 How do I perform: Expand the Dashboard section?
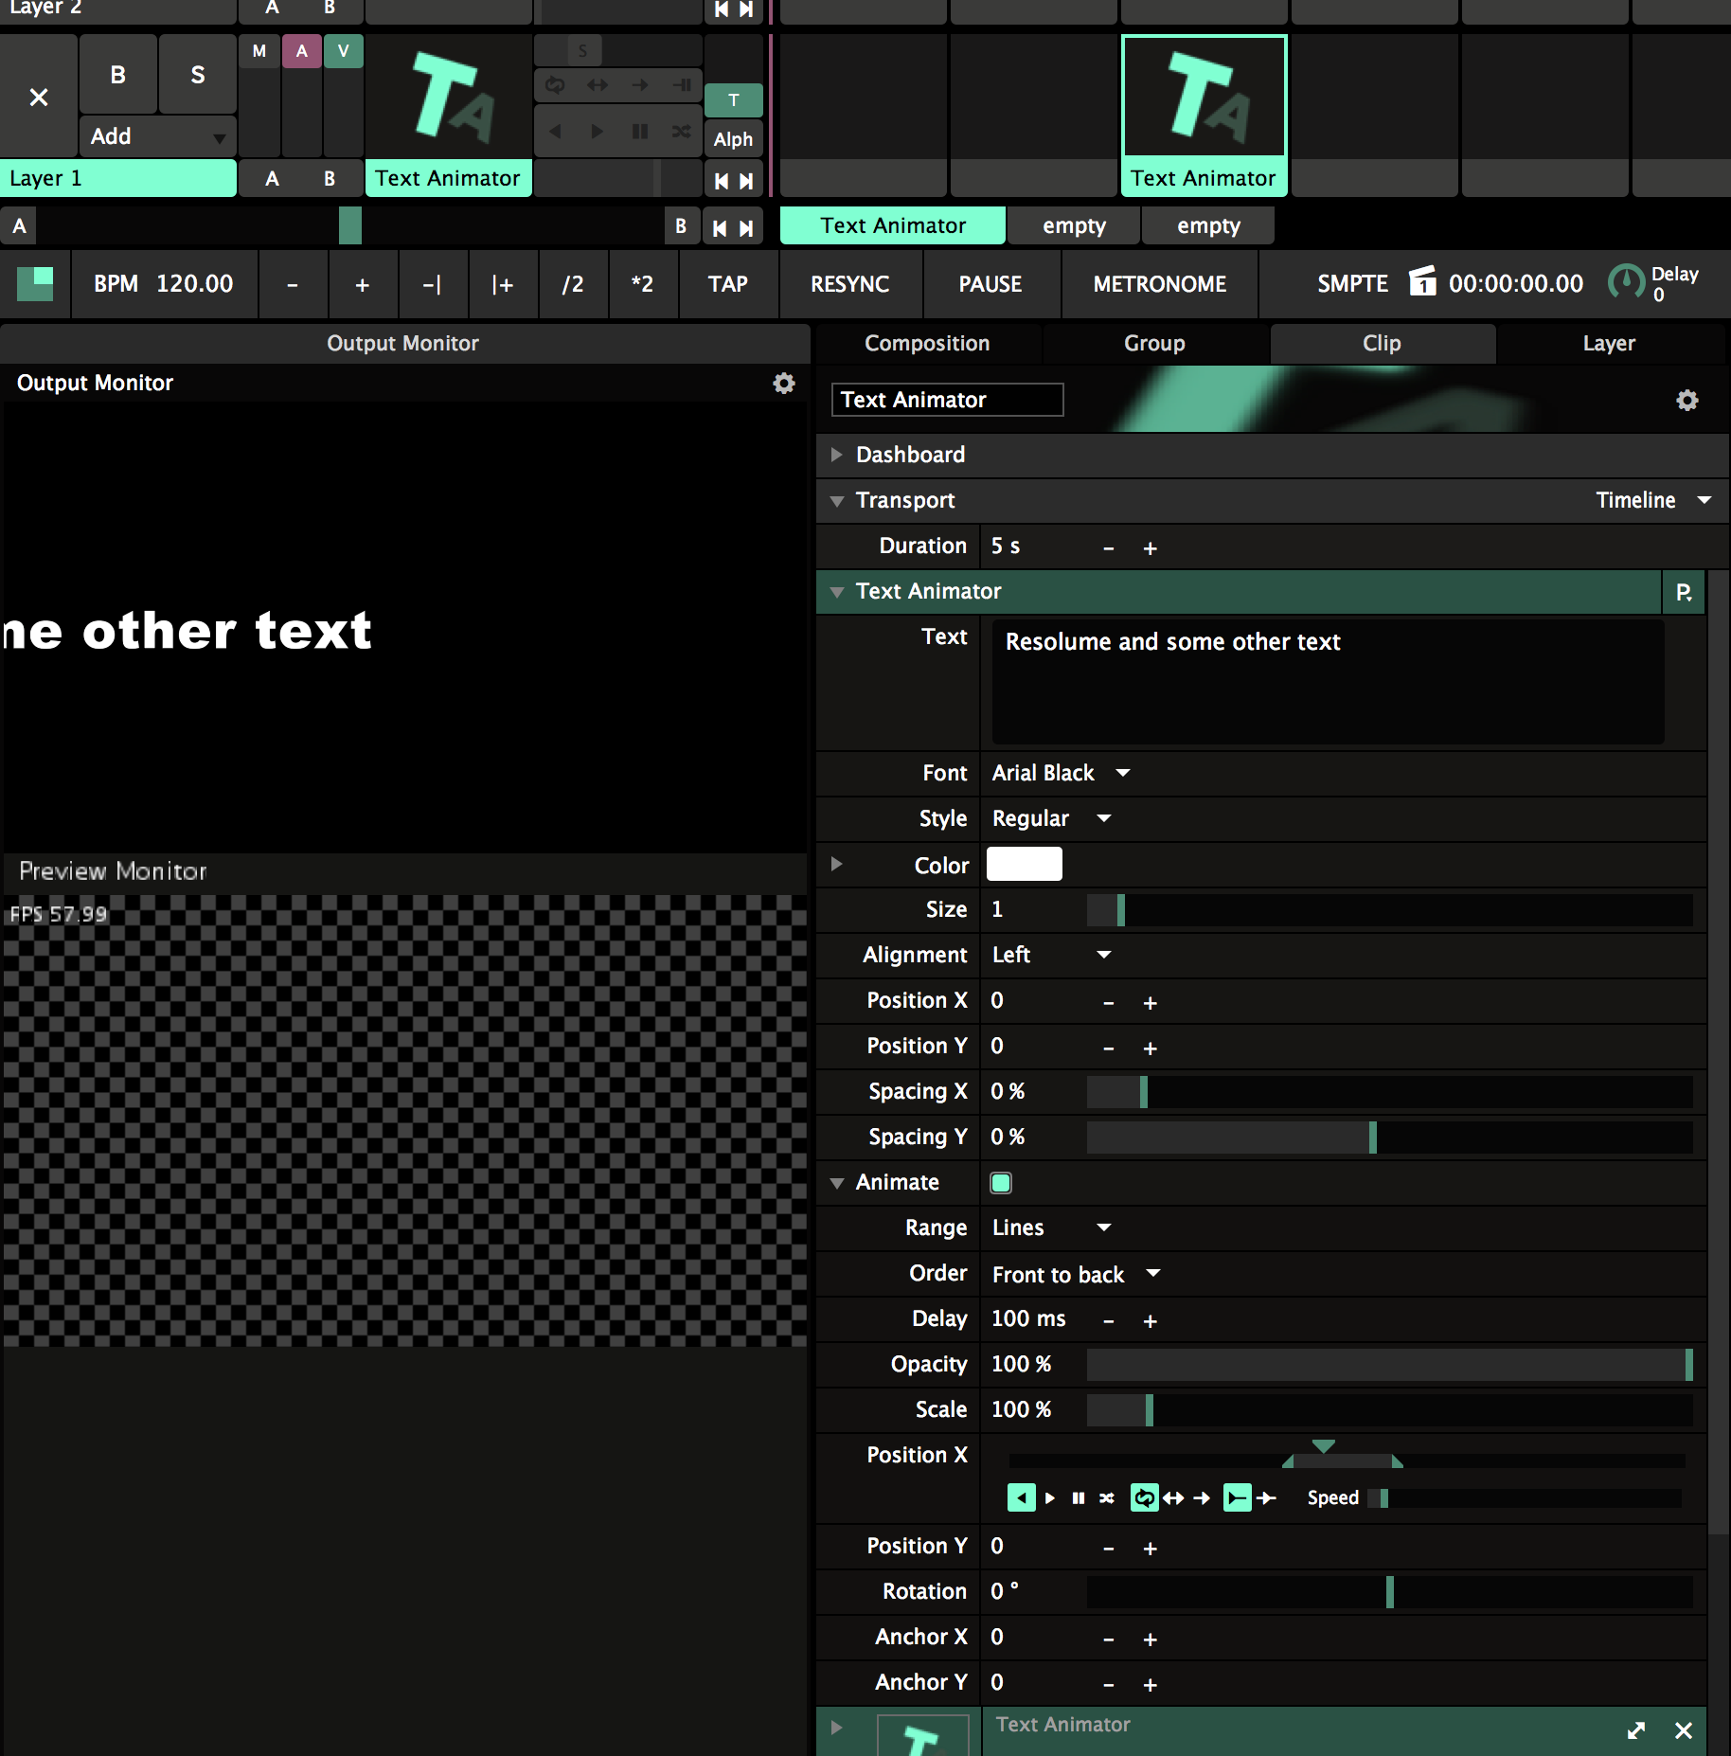click(837, 455)
